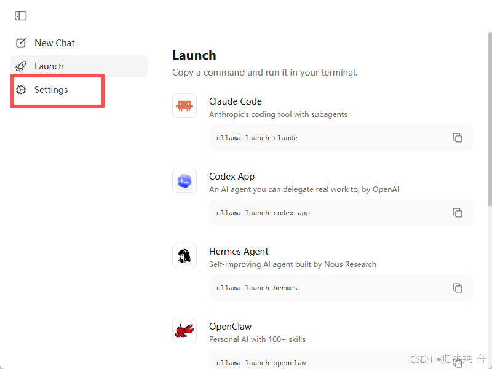Click the Codex App title
492x369 pixels.
pos(232,177)
